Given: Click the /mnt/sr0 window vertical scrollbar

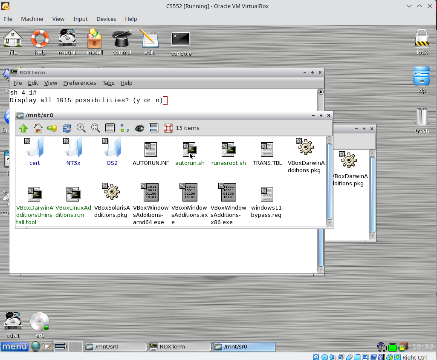Looking at the screenshot, I should [329, 181].
